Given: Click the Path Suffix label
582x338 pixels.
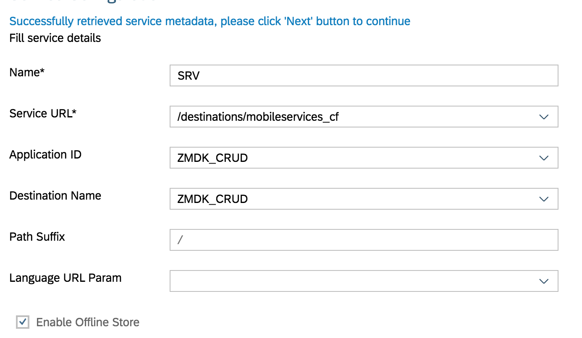Looking at the screenshot, I should point(37,237).
